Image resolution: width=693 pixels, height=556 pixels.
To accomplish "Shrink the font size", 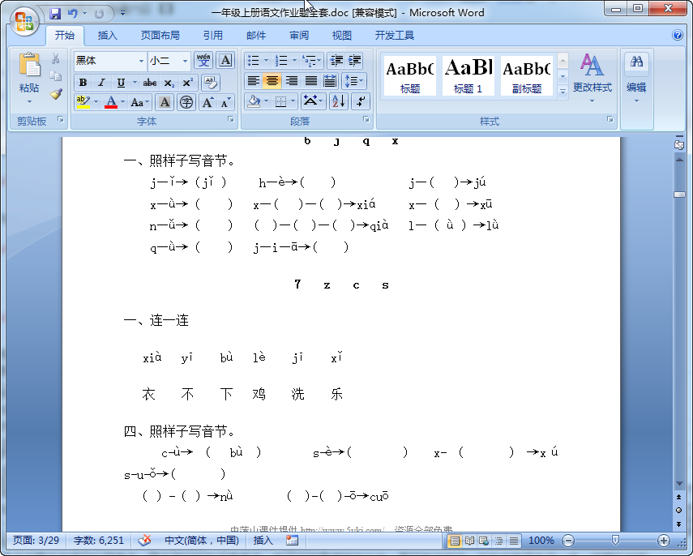I will click(226, 103).
